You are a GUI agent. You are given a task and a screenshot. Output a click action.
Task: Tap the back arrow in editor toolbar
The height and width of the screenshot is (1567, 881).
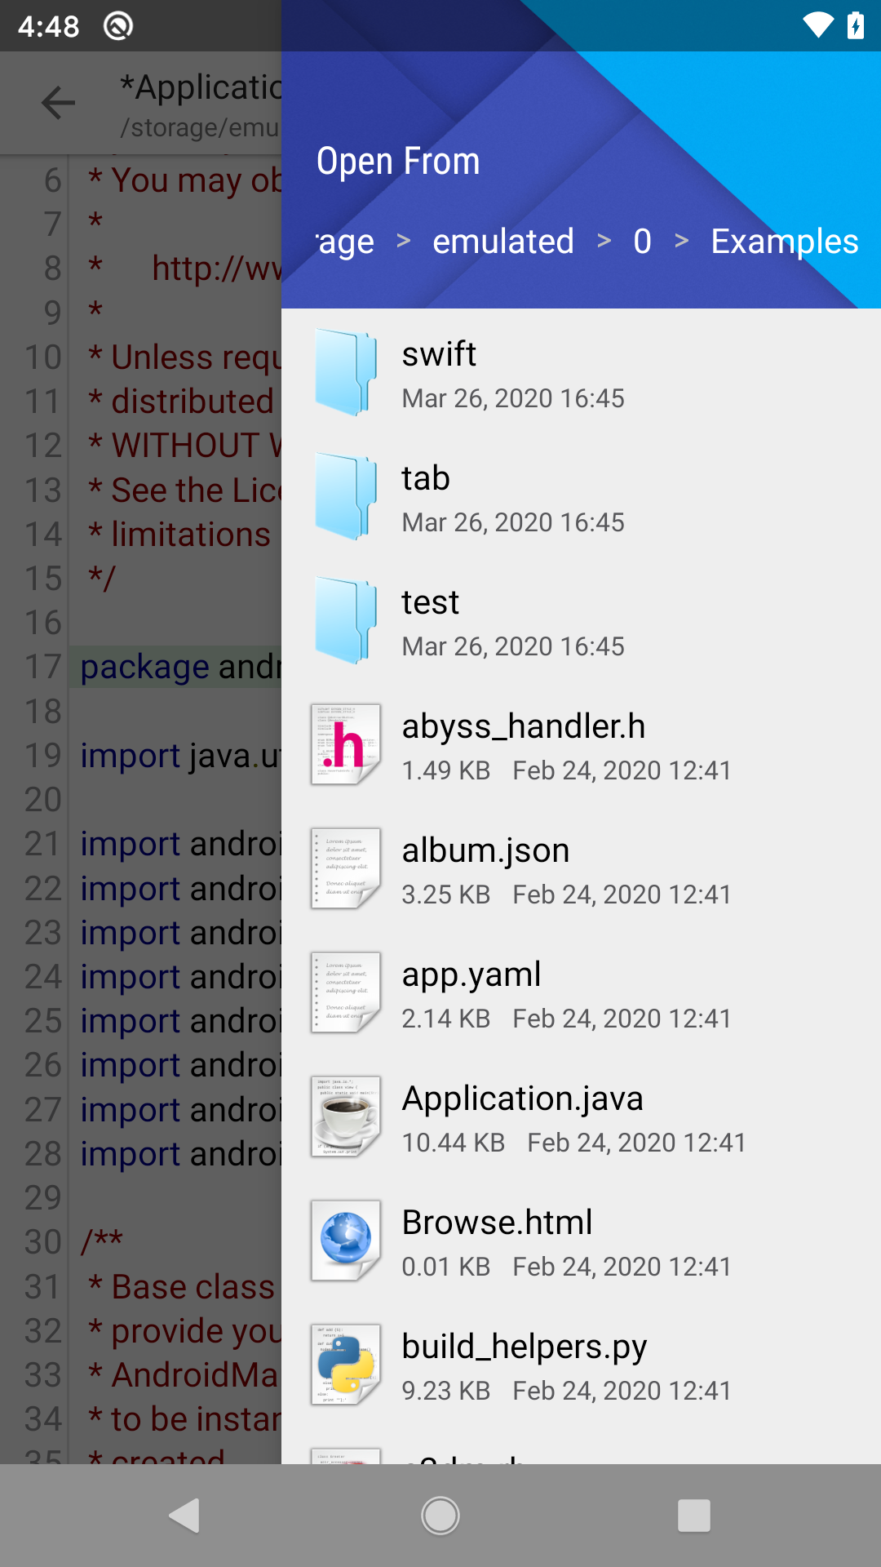58,103
